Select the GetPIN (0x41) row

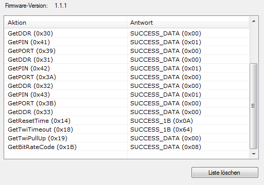(127, 42)
